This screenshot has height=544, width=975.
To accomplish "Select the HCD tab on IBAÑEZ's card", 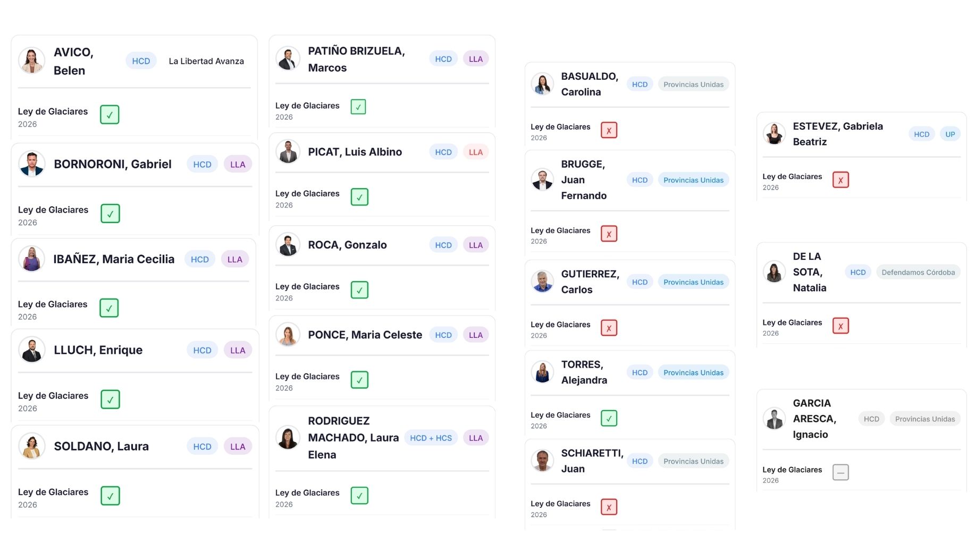I will click(200, 259).
